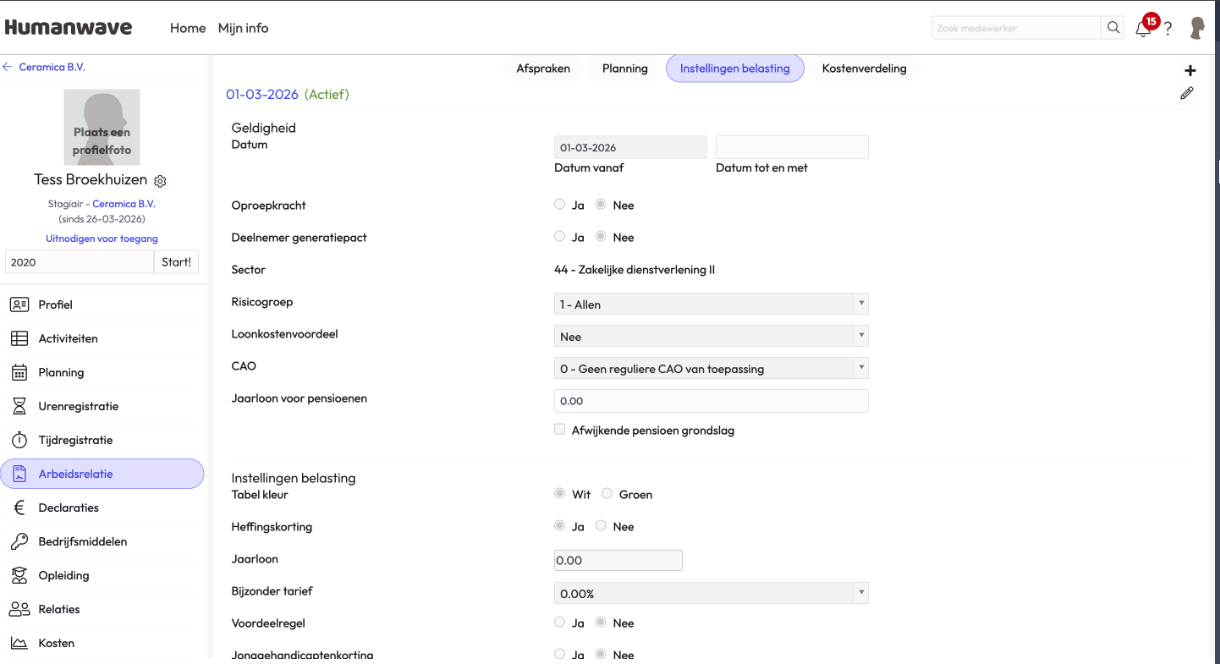Expand the Risicogroep dropdown
Image resolution: width=1220 pixels, height=664 pixels.
click(x=711, y=305)
